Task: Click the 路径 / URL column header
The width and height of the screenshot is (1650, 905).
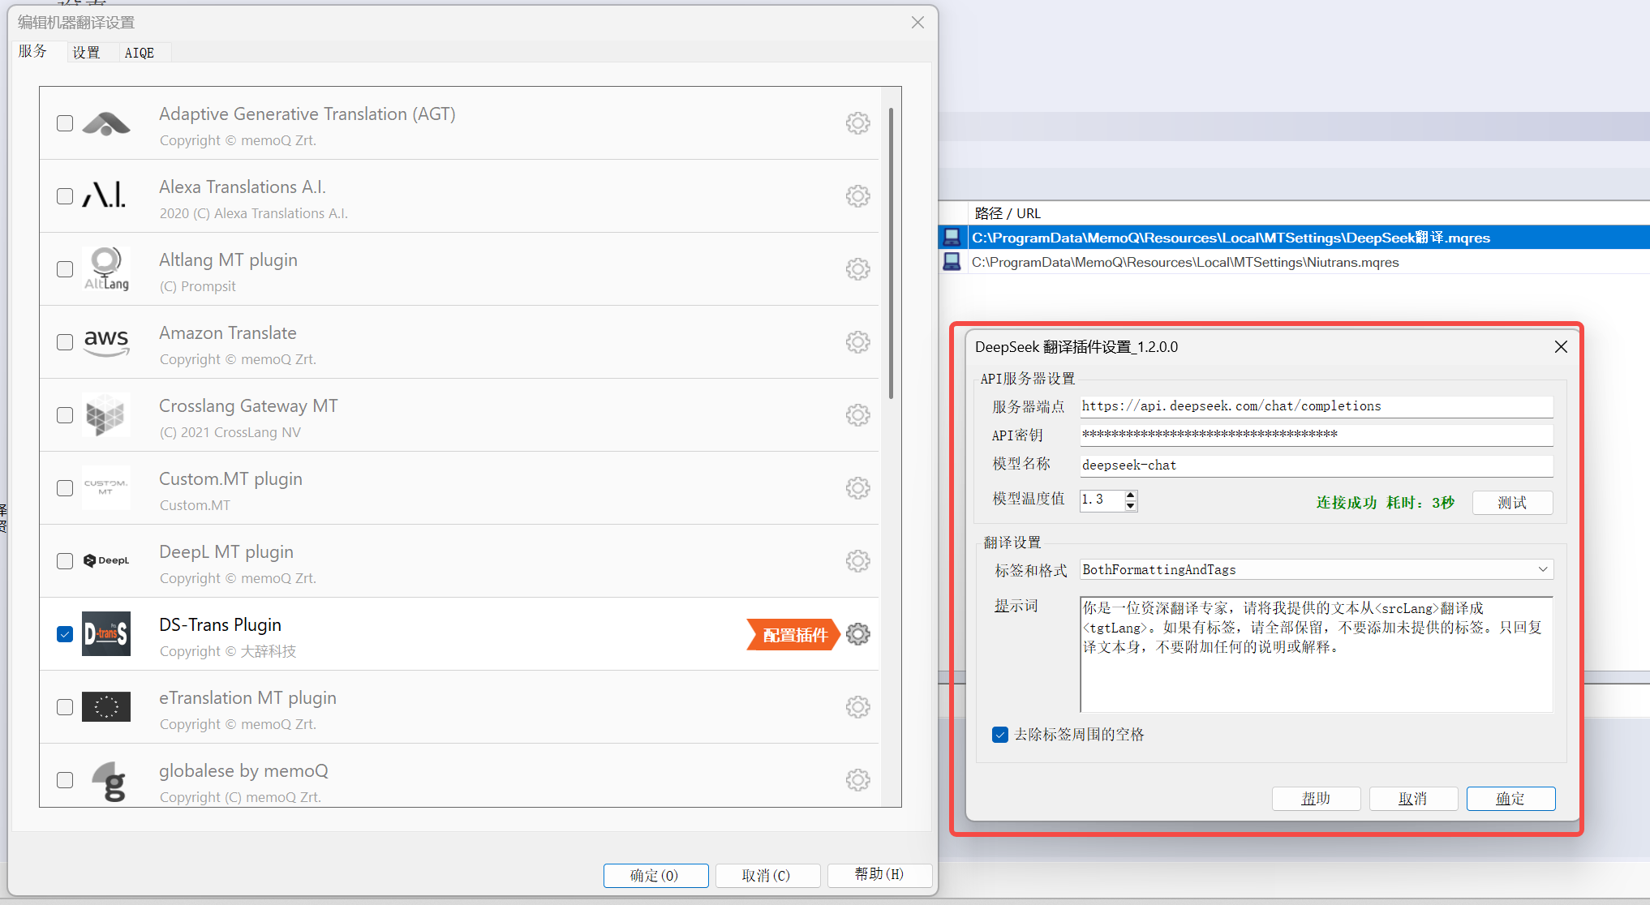Action: click(1008, 213)
